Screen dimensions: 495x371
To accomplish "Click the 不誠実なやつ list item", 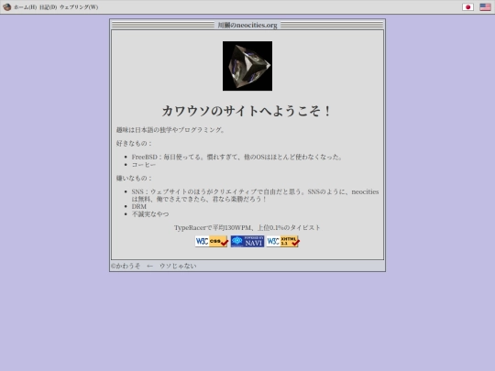I will 150,214.
